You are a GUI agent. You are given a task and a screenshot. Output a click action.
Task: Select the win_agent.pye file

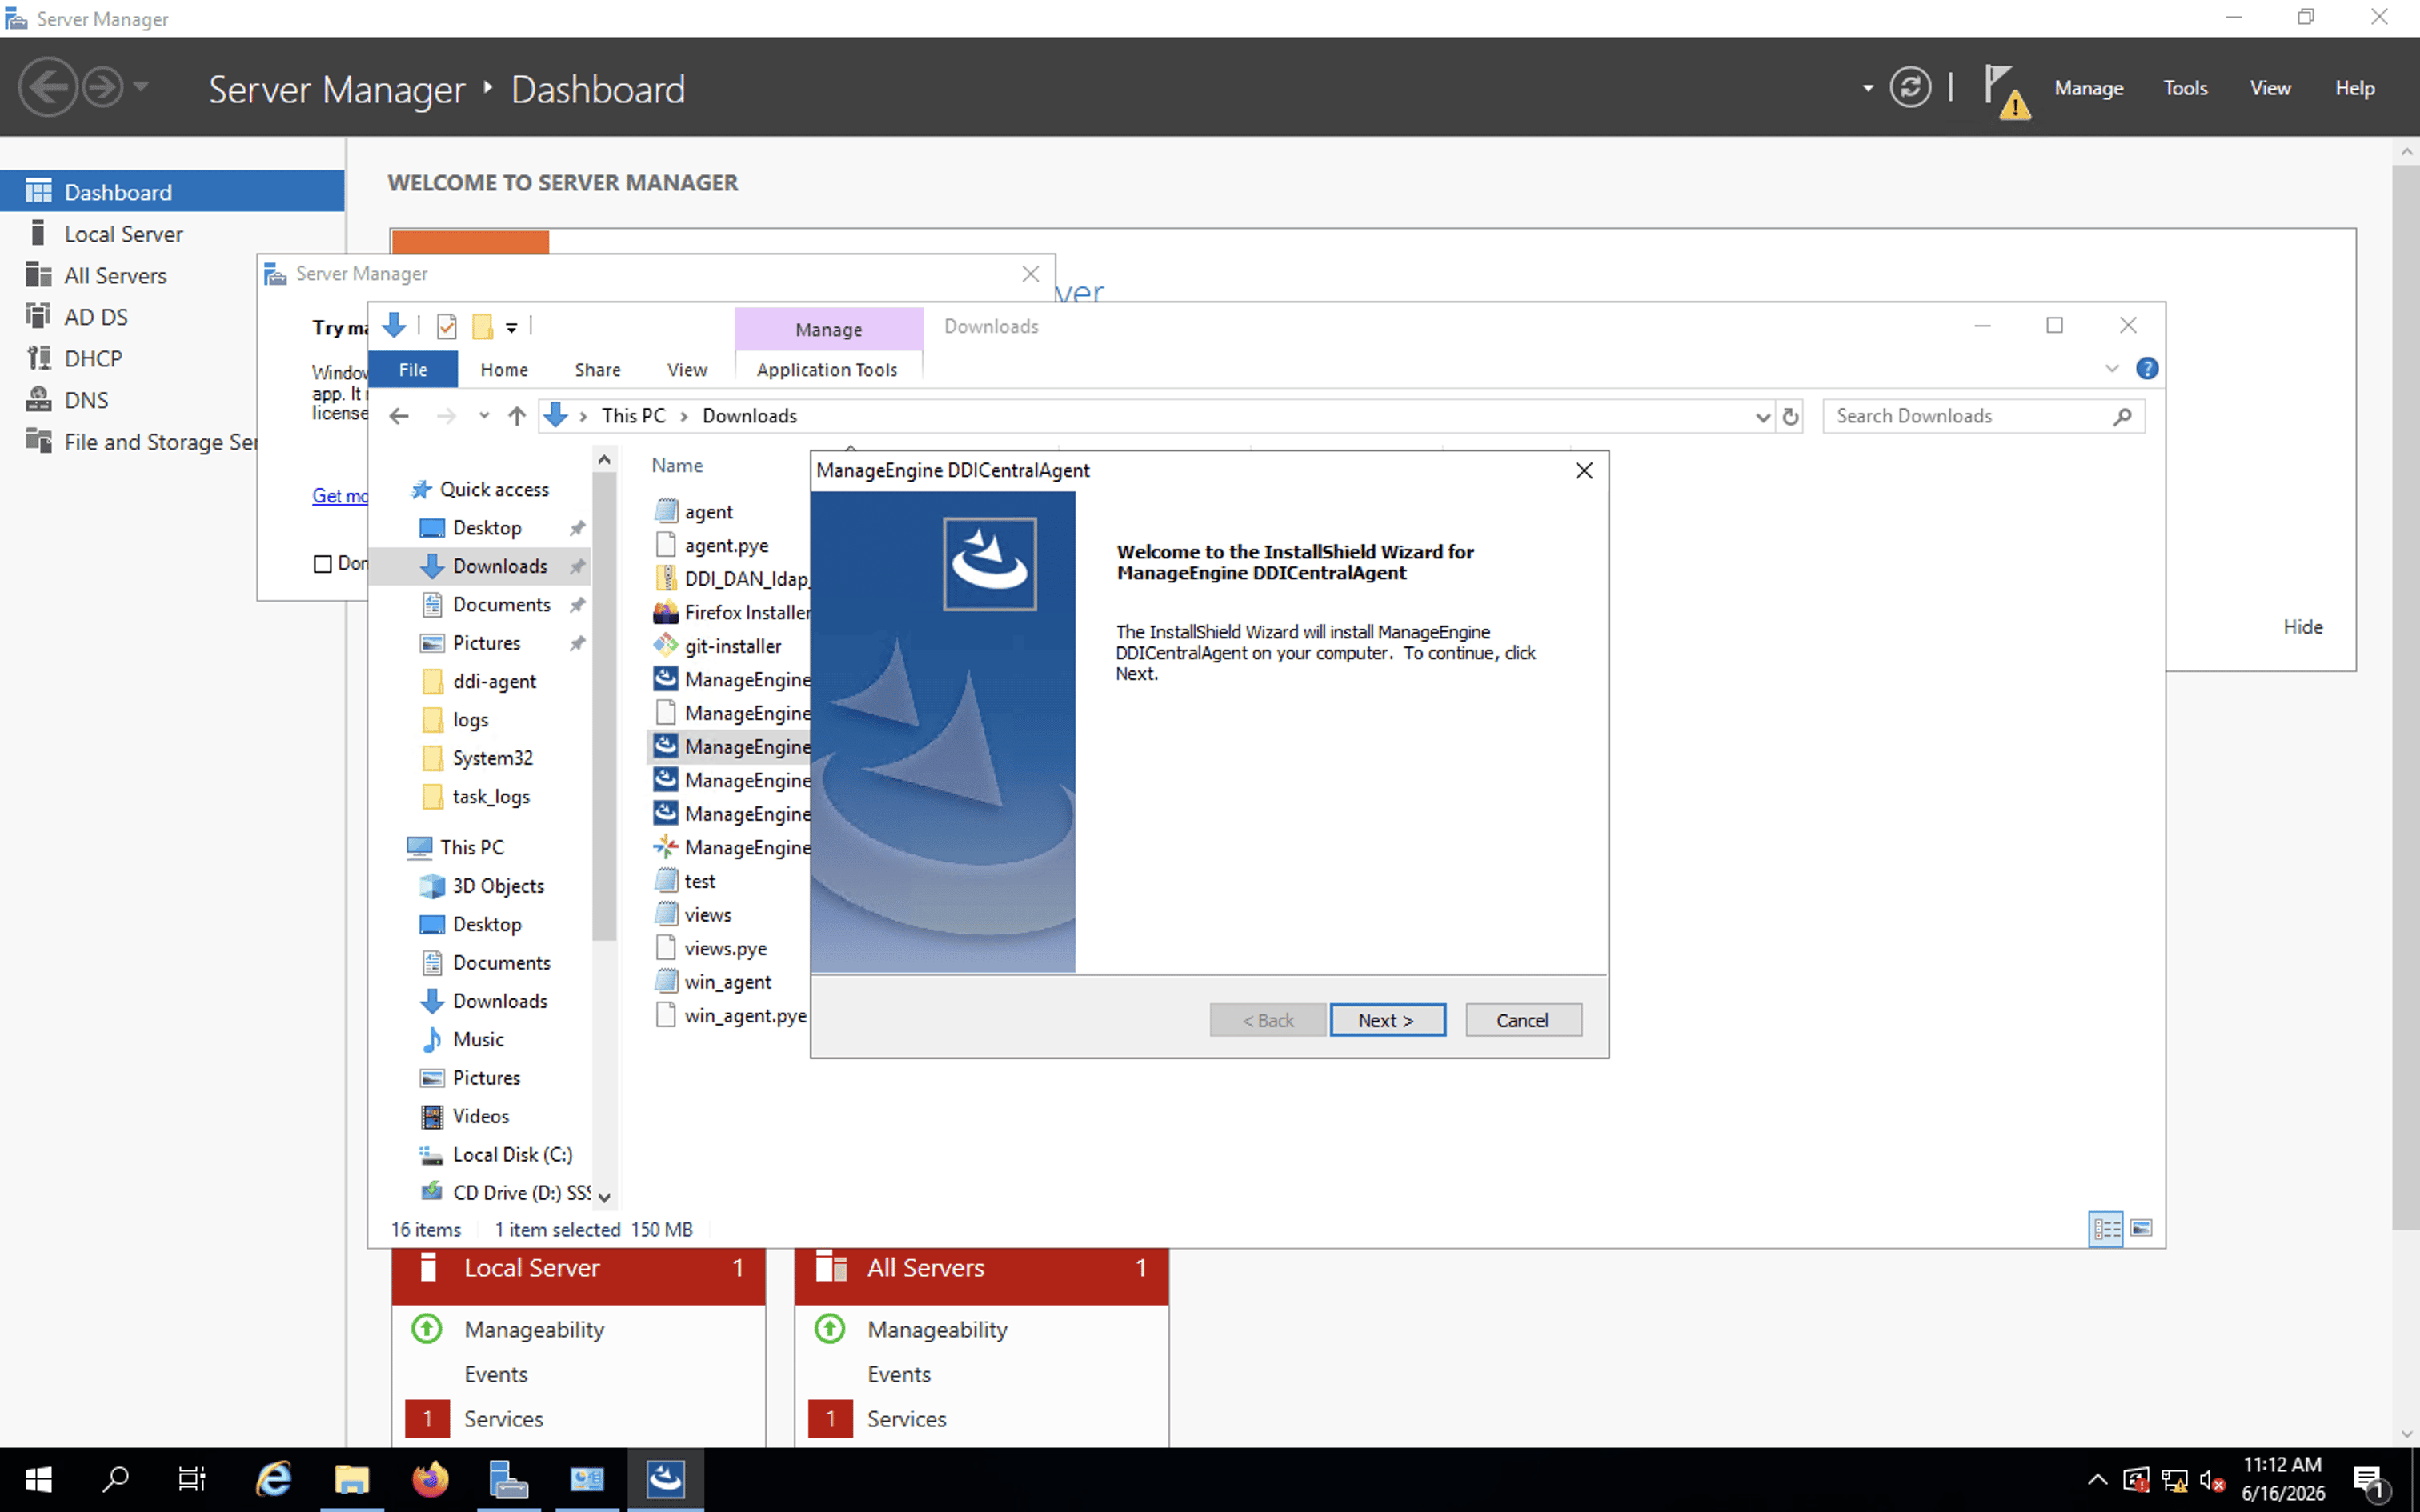pyautogui.click(x=745, y=1015)
